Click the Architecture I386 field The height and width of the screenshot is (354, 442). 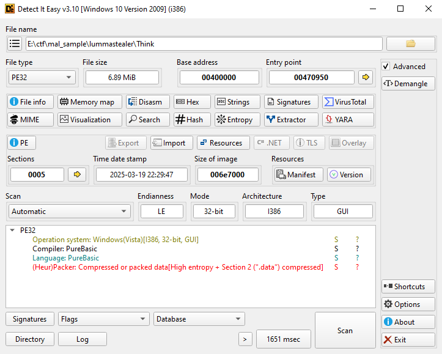(x=274, y=211)
